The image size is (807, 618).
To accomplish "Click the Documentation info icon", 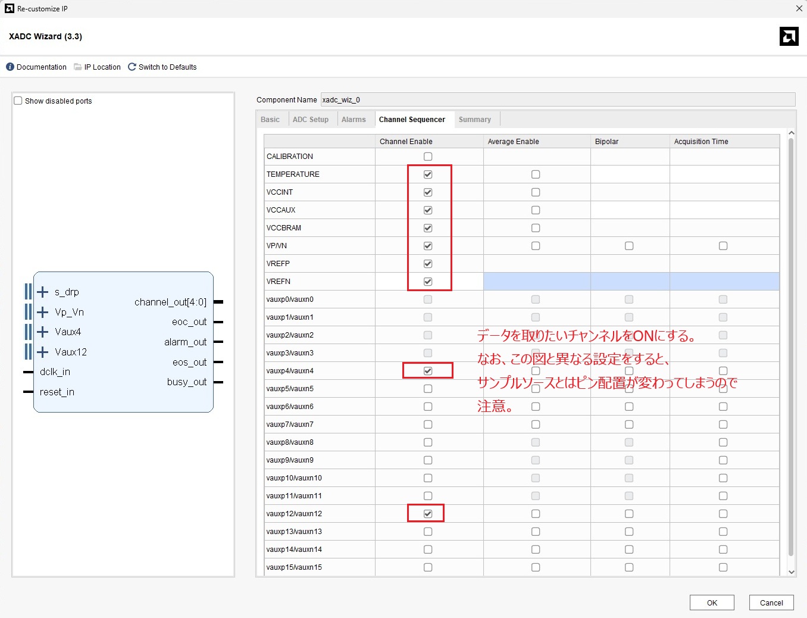I will point(10,67).
